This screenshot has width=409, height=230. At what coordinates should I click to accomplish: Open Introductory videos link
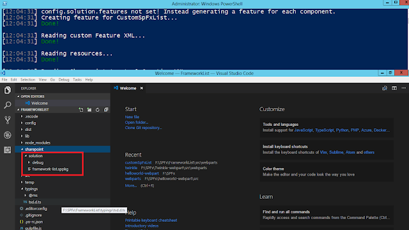[142, 226]
